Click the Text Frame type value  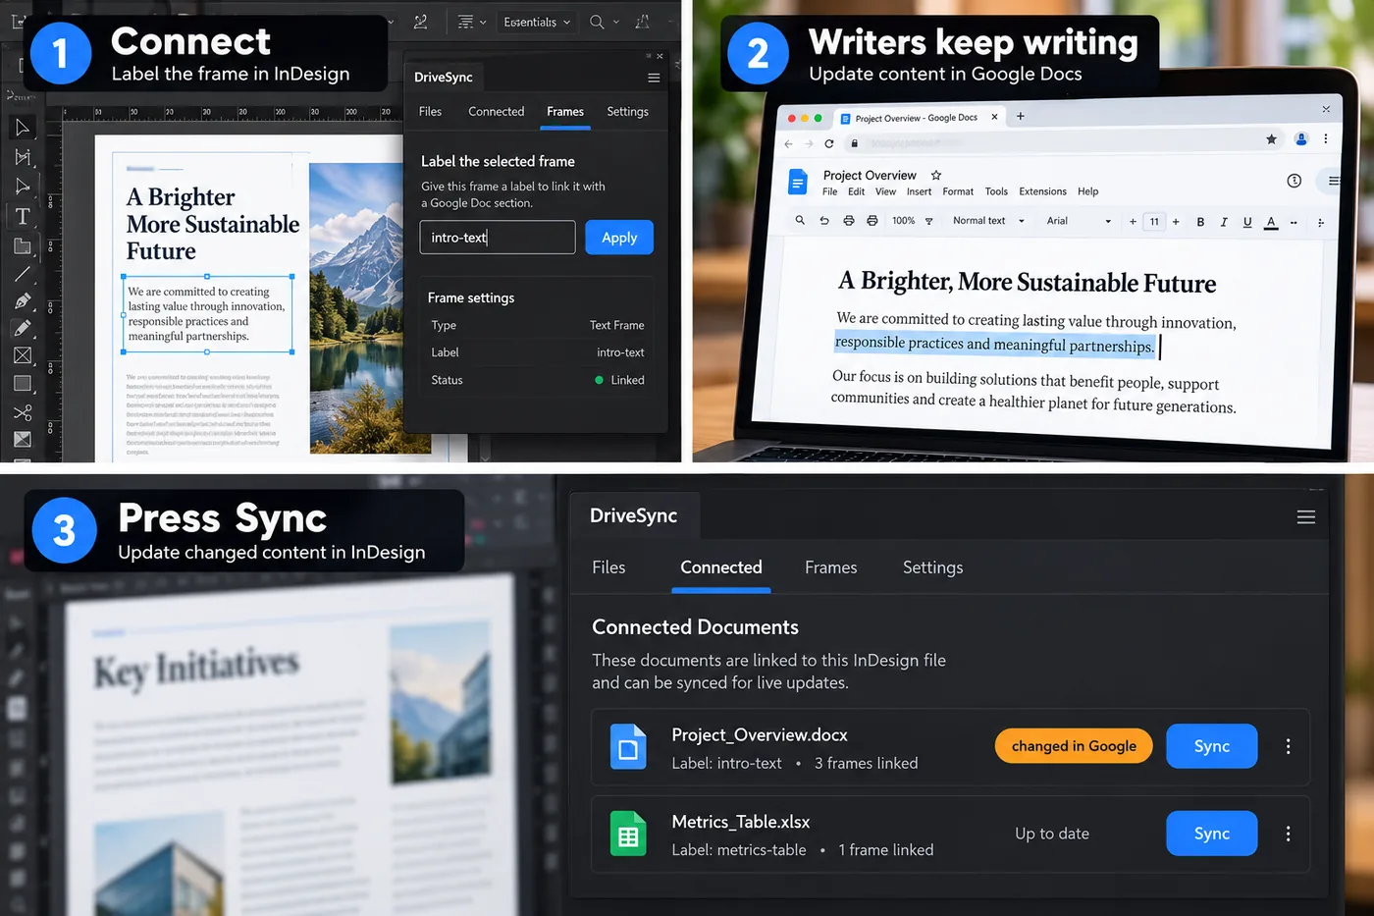[616, 325]
